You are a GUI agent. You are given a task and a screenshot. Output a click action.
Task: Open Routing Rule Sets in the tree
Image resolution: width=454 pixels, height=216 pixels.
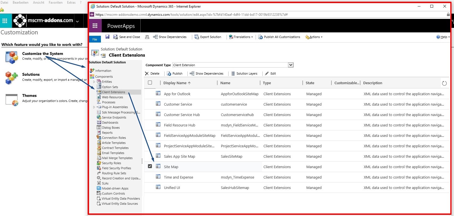point(114,173)
